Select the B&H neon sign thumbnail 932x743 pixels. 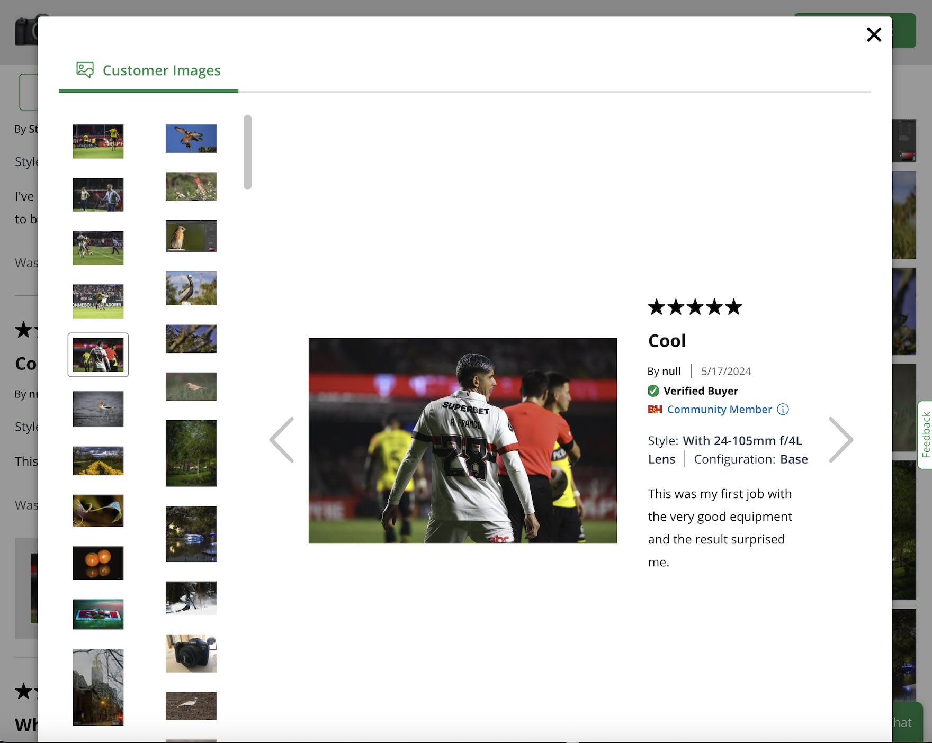98,614
